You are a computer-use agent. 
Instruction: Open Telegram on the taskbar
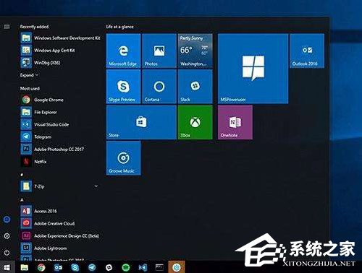click(x=92, y=267)
